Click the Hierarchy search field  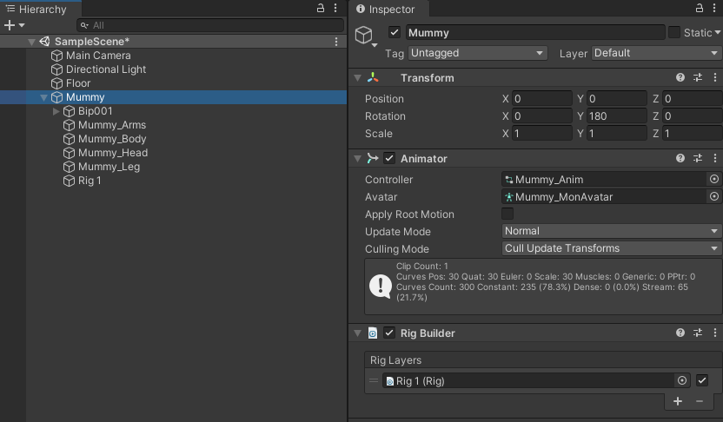tap(210, 25)
